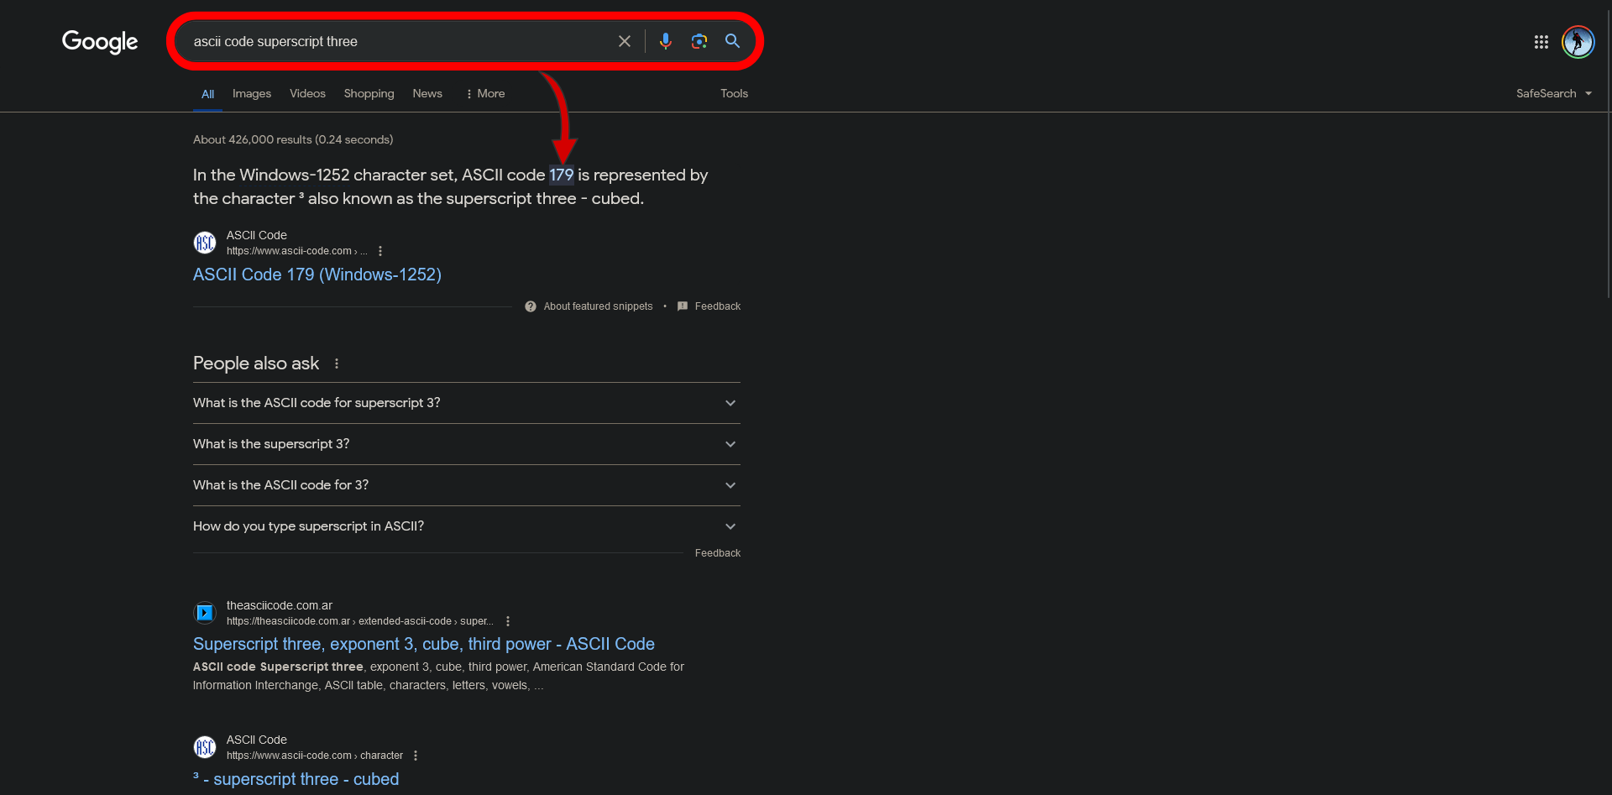Expand 'What is the ASCII code for 3?'

point(467,485)
